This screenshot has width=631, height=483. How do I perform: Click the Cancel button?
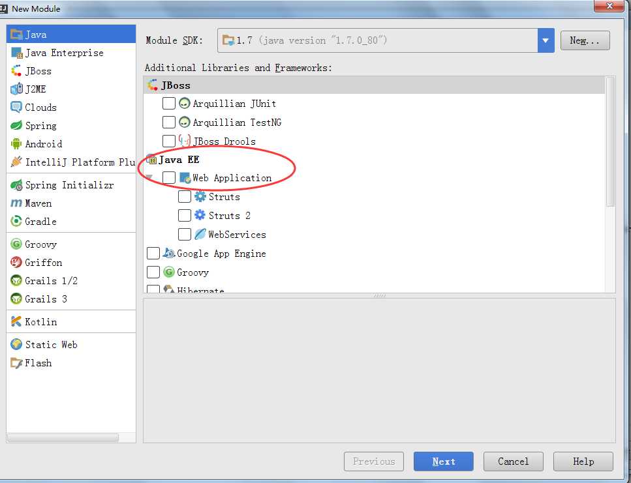514,461
